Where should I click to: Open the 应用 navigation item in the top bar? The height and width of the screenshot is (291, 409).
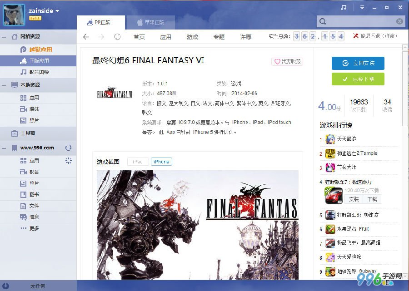(165, 37)
